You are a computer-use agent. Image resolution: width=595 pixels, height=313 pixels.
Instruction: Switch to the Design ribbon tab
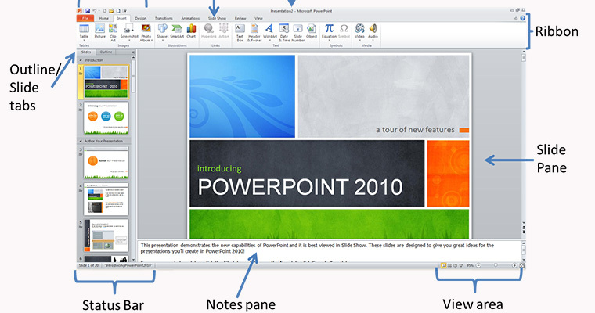140,18
